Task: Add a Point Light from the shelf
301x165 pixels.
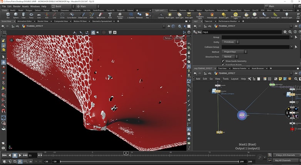Action: coord(170,15)
